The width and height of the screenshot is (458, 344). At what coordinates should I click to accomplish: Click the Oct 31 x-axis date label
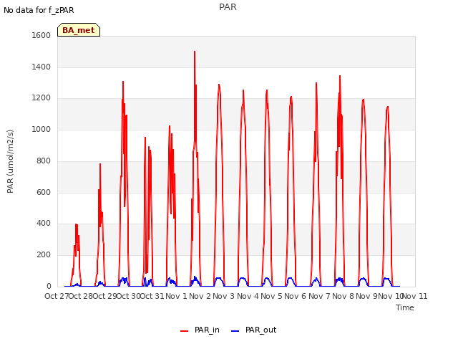click(152, 296)
